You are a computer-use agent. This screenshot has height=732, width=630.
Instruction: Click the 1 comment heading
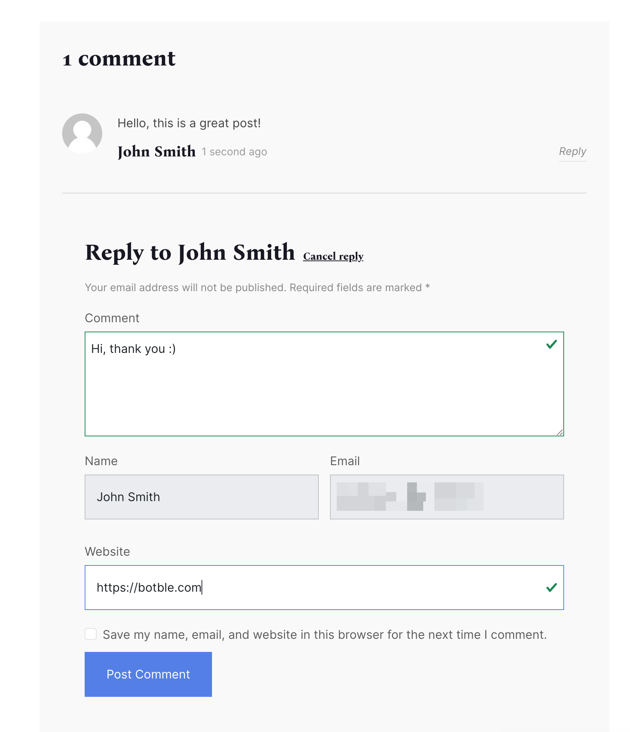(x=118, y=59)
